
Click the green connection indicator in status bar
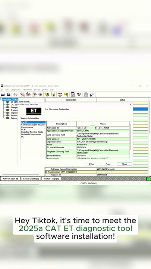[x=148, y=179]
